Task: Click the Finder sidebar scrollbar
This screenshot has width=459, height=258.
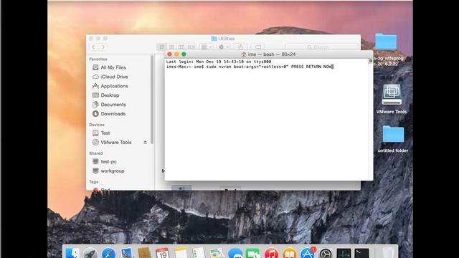Action: (x=152, y=100)
